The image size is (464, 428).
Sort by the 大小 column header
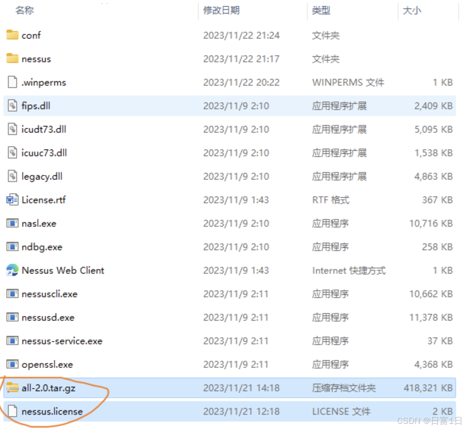(412, 10)
